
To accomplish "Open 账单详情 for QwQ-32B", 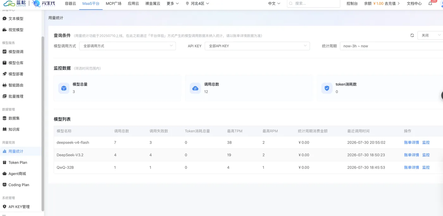I will click(x=411, y=167).
